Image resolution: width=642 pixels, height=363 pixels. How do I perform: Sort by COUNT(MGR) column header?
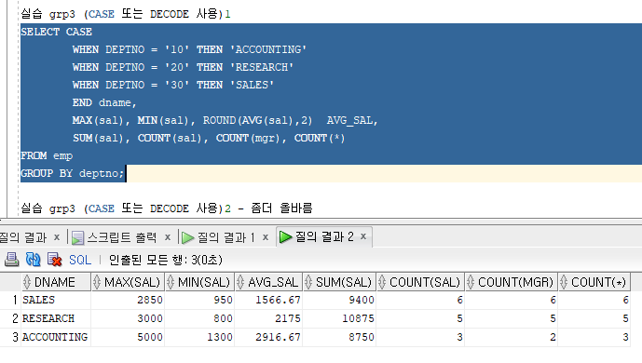coord(512,282)
